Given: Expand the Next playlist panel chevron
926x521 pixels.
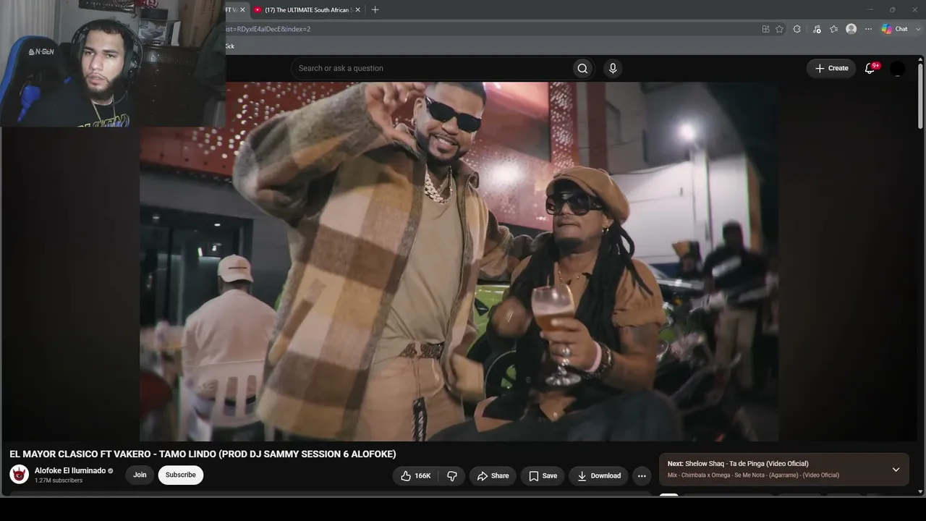Looking at the screenshot, I should point(896,470).
